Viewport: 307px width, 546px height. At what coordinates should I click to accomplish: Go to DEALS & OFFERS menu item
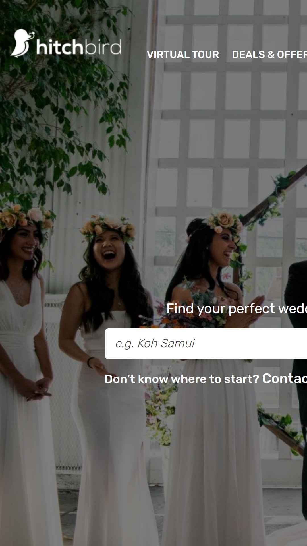click(269, 55)
